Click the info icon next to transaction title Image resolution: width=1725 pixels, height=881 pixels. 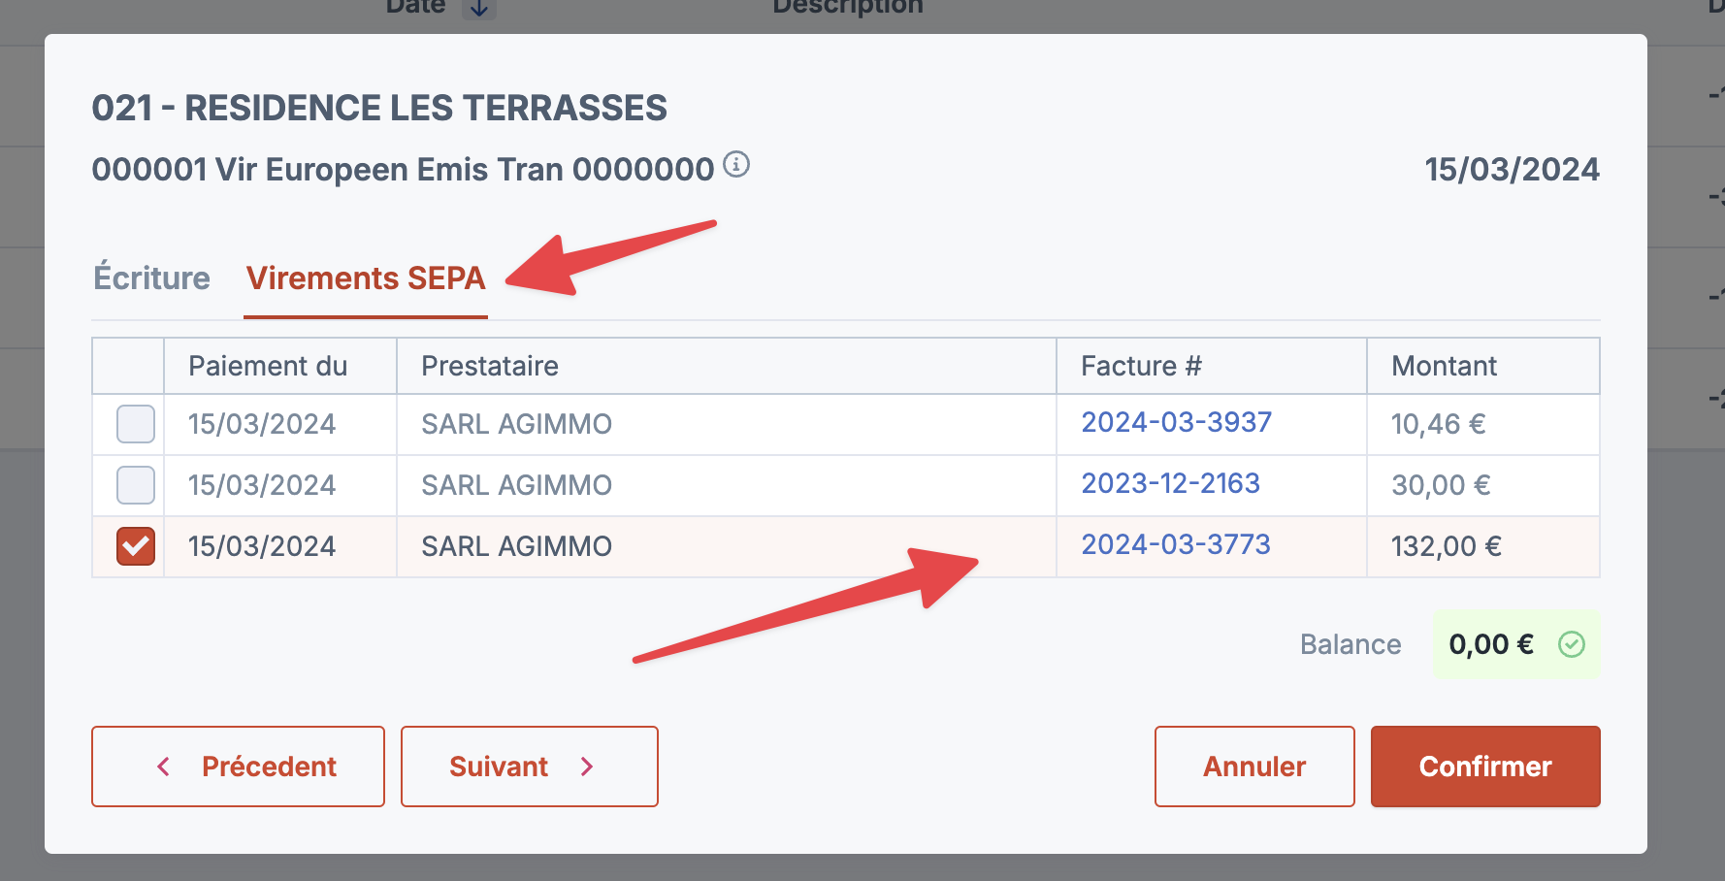[x=737, y=165]
